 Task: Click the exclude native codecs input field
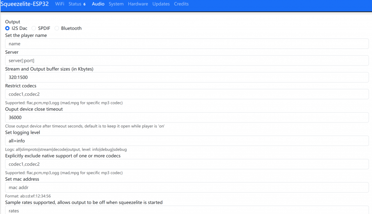tap(187, 164)
